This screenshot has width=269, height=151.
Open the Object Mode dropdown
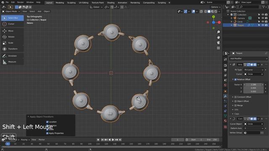11,11
